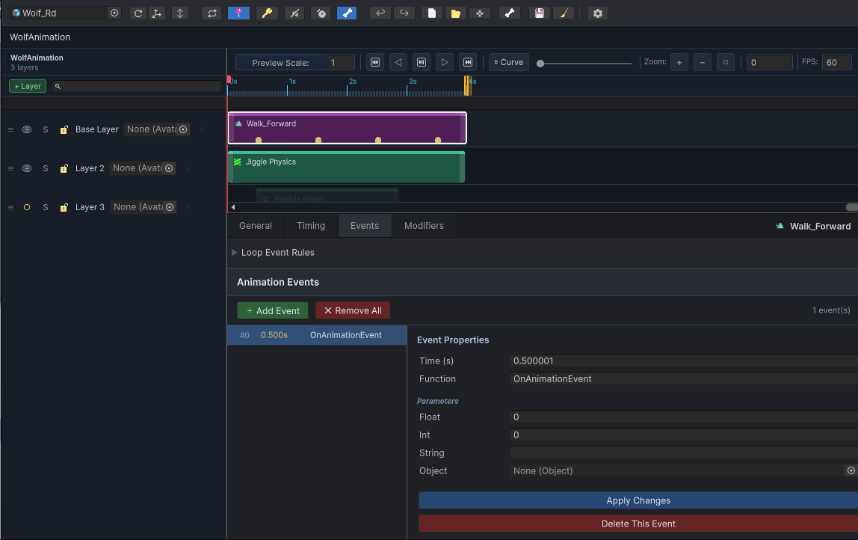Screen dimensions: 858x540
Task: Toggle the lock on Layer 2
Action: click(64, 169)
